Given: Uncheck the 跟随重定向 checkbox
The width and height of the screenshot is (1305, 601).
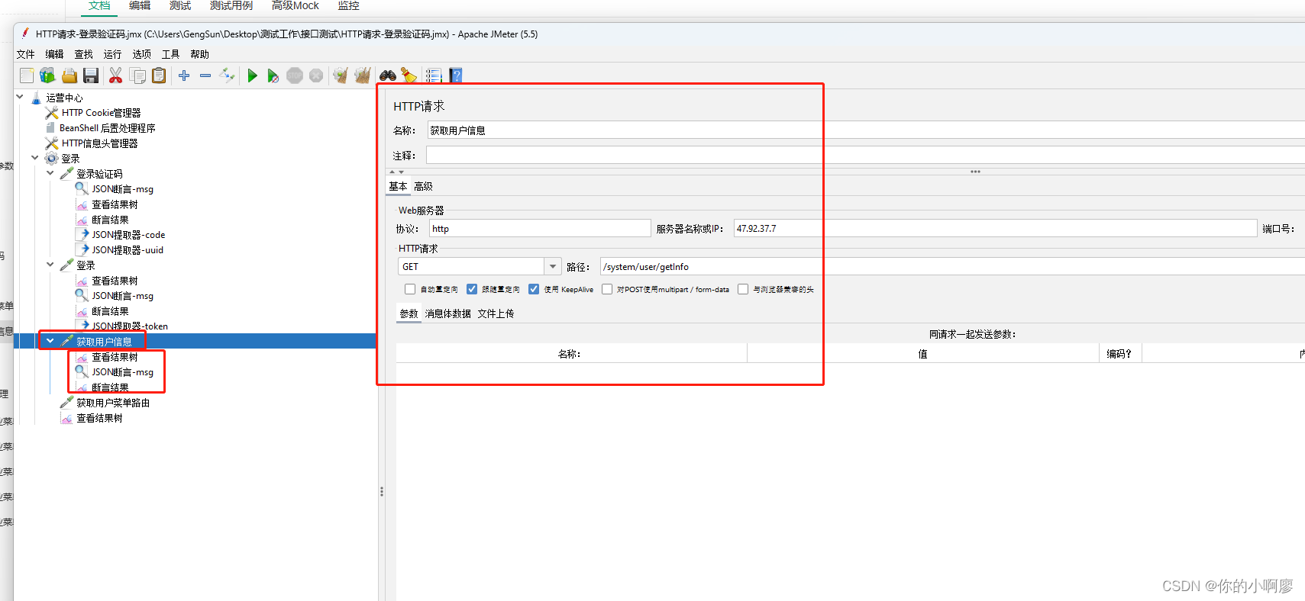Looking at the screenshot, I should [472, 289].
